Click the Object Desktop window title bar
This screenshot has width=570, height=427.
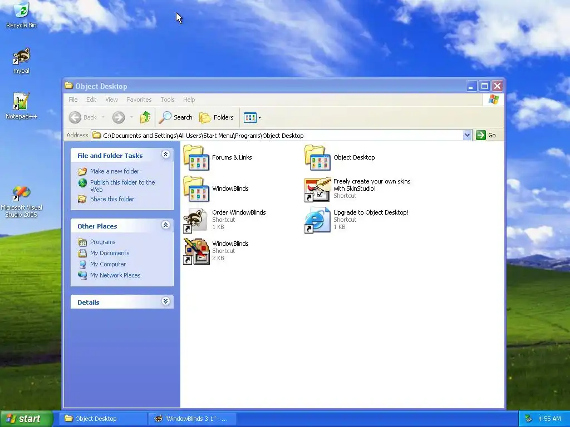click(264, 86)
